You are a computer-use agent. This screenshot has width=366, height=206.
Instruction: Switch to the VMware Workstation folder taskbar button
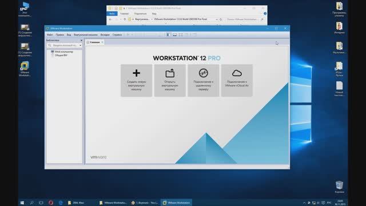(113, 203)
